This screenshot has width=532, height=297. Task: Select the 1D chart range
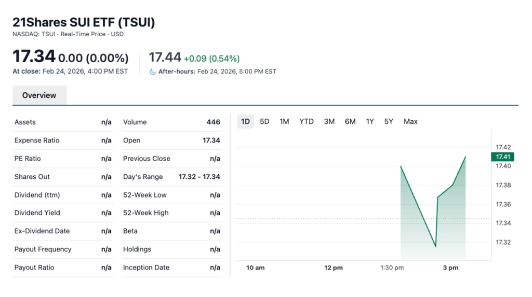(x=245, y=121)
